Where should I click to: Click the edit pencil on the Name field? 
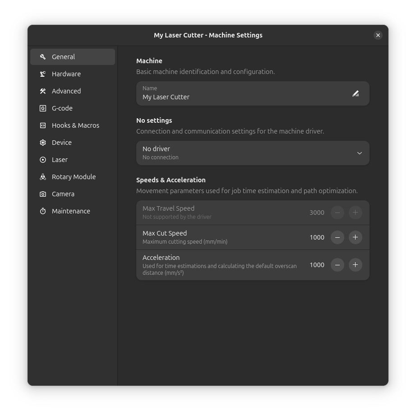356,93
